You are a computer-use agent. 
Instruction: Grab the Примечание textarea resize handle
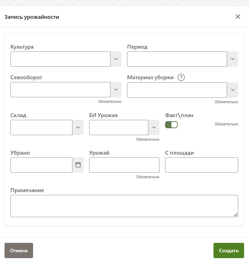(x=236, y=215)
